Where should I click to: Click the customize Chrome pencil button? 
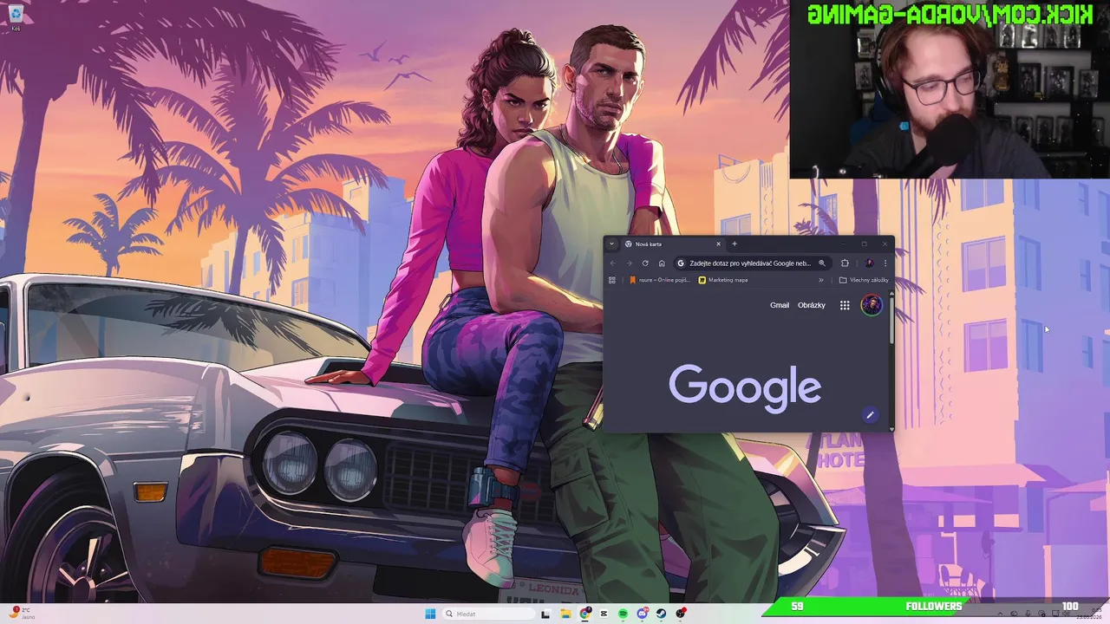pyautogui.click(x=870, y=415)
